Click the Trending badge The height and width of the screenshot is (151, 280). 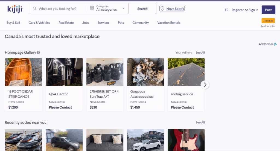tap(268, 21)
